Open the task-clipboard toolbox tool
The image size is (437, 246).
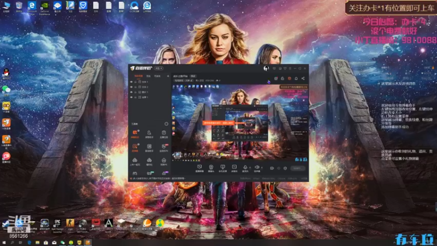tap(163, 134)
